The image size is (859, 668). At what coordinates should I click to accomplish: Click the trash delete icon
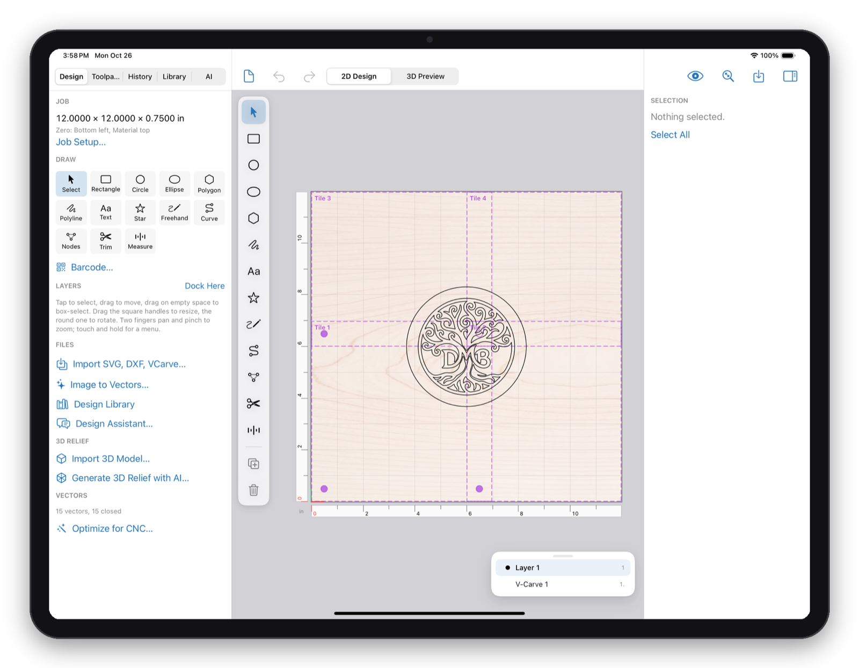pyautogui.click(x=253, y=490)
